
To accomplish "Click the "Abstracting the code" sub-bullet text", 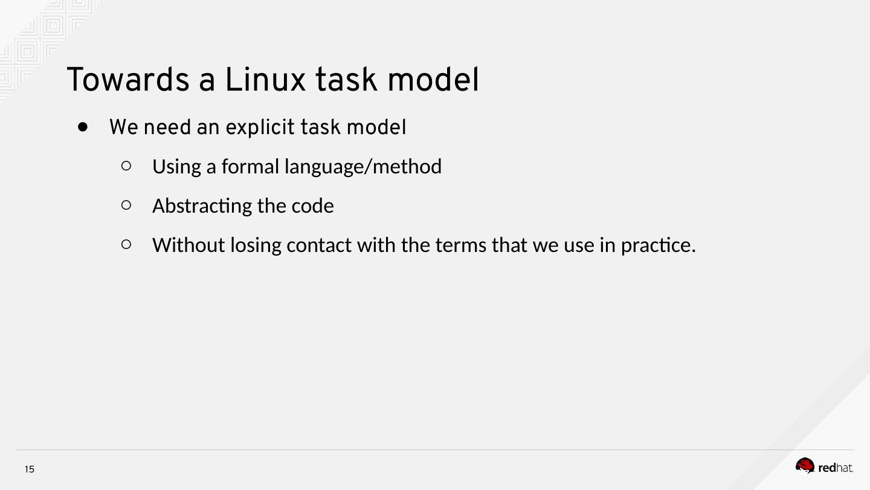I will click(243, 205).
